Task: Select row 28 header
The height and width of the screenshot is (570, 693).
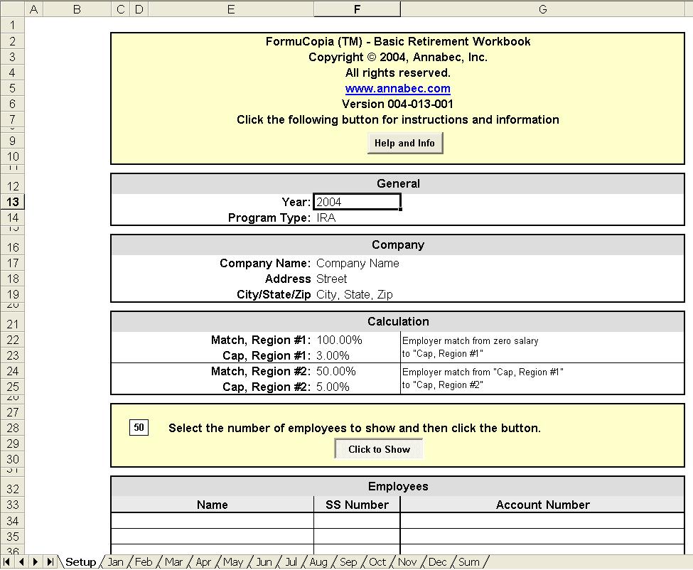Action: pyautogui.click(x=12, y=428)
